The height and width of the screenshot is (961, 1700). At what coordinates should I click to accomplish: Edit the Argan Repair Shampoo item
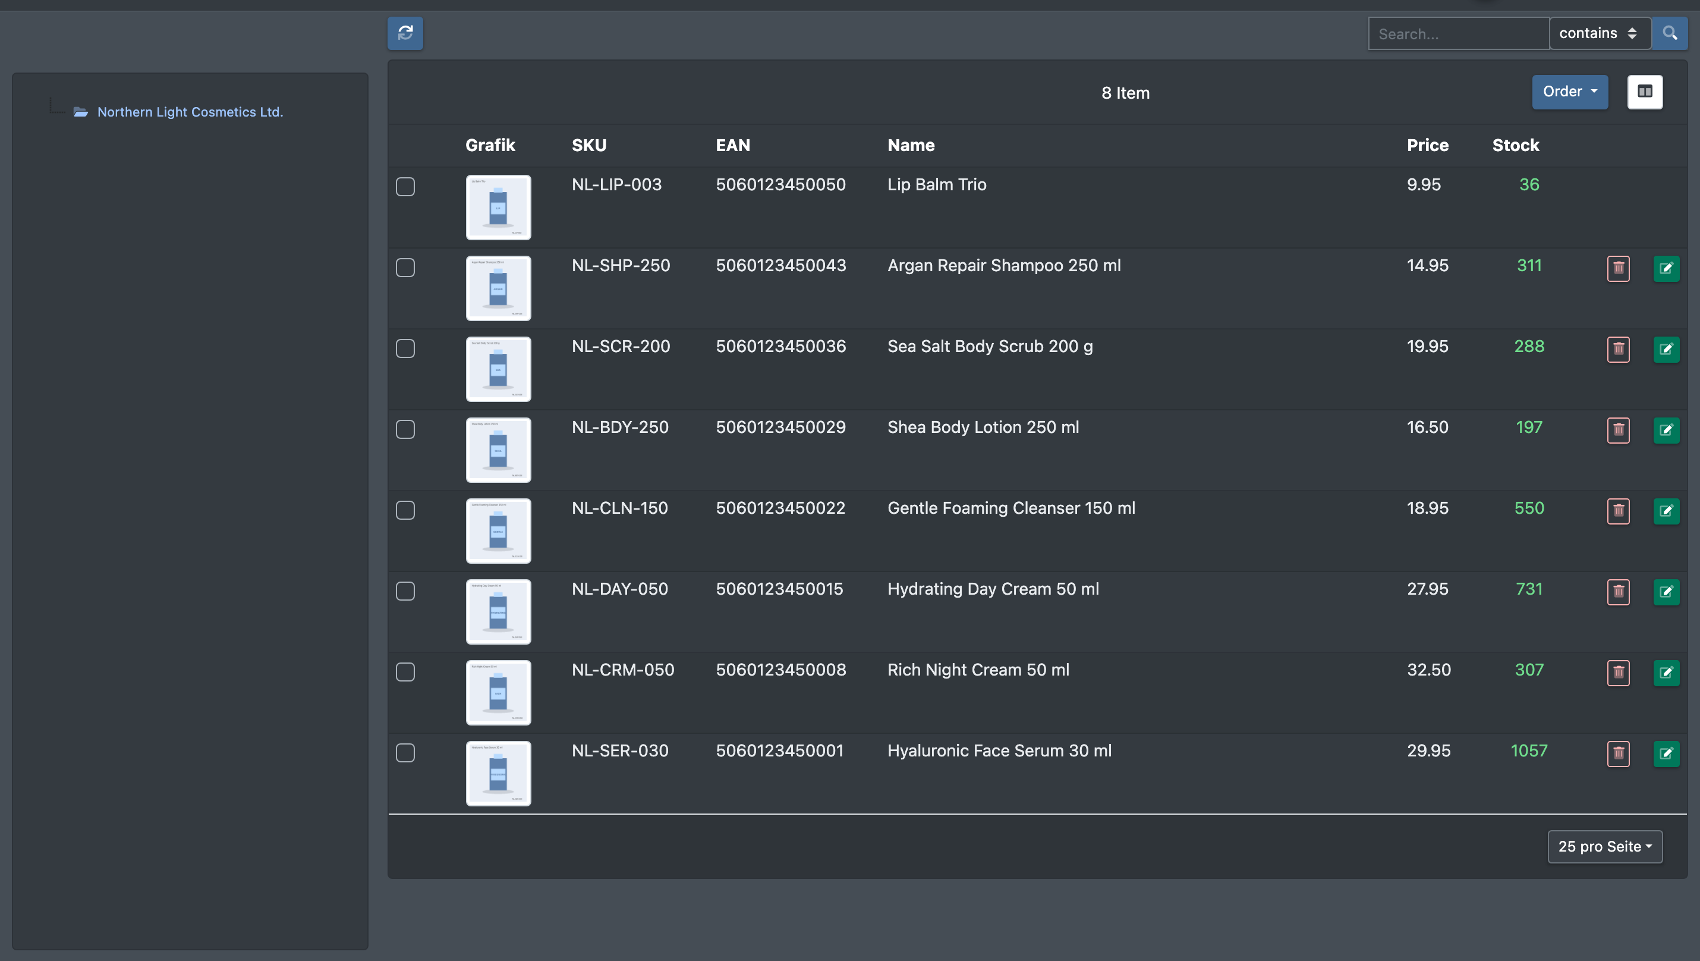coord(1666,268)
